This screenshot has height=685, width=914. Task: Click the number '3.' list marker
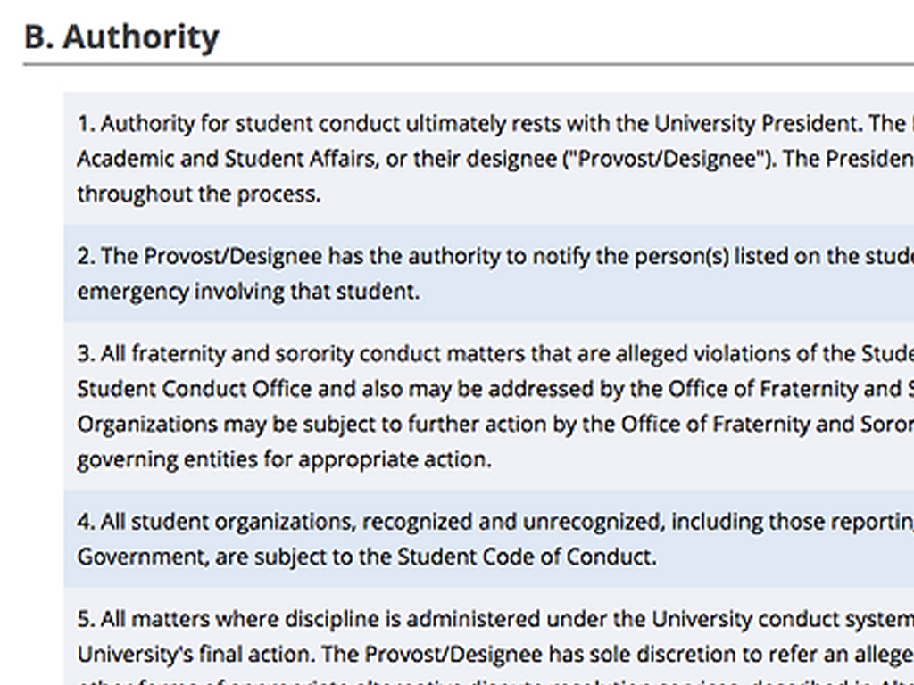click(86, 354)
